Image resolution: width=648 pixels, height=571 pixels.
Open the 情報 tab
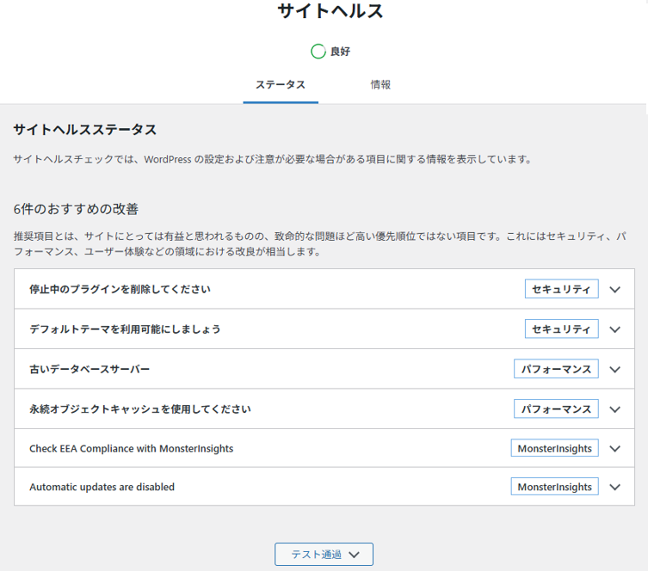(x=380, y=85)
